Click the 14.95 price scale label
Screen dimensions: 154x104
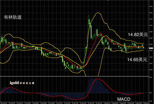pyautogui.click(x=151, y=19)
